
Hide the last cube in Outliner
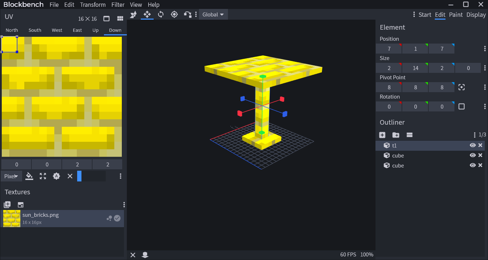pyautogui.click(x=473, y=165)
